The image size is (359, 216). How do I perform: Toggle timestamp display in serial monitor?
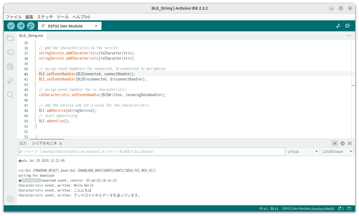coord(343,143)
